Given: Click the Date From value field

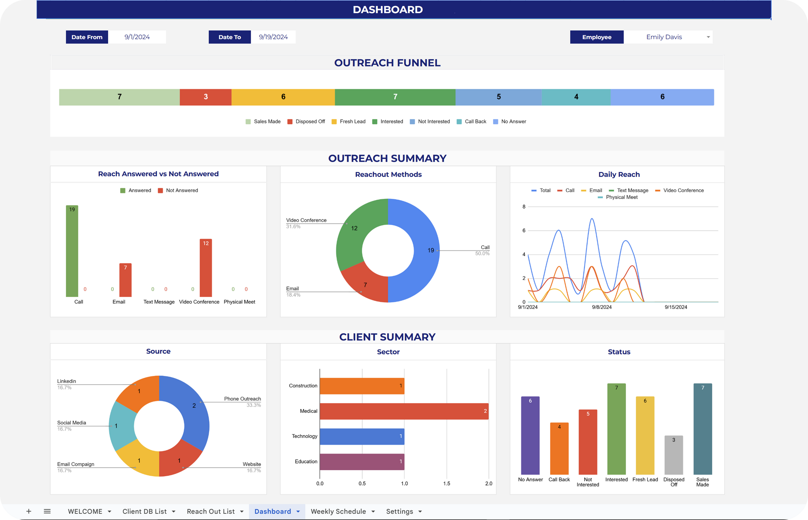Looking at the screenshot, I should coord(137,37).
